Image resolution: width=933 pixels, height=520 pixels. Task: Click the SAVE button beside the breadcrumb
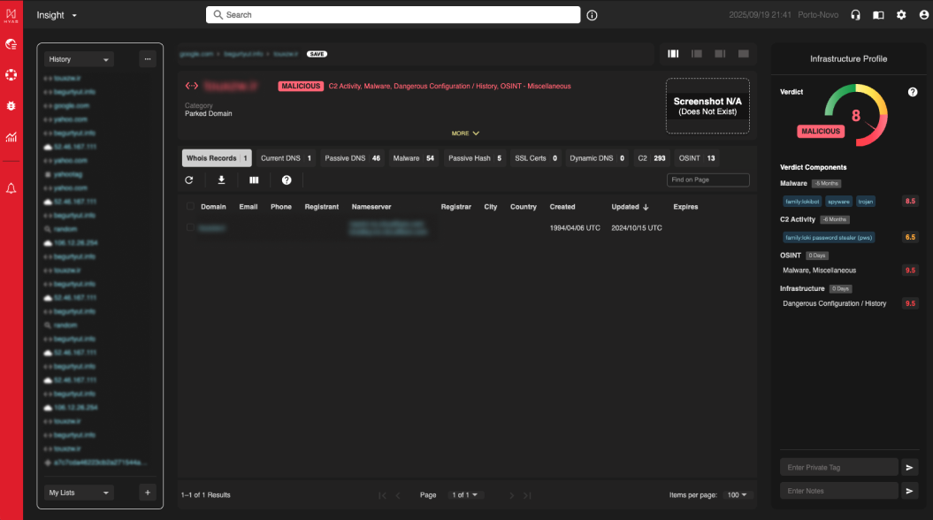coord(317,54)
